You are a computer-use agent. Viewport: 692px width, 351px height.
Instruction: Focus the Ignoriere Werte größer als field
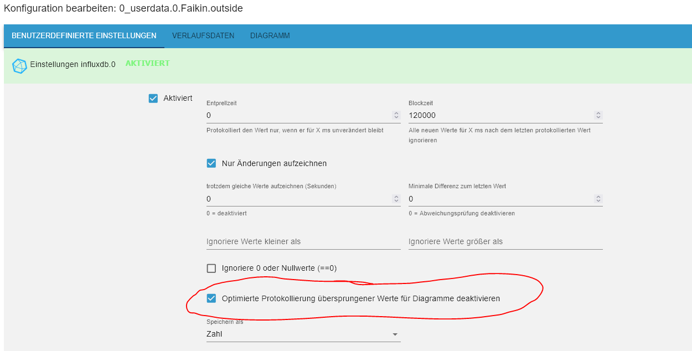click(x=505, y=242)
